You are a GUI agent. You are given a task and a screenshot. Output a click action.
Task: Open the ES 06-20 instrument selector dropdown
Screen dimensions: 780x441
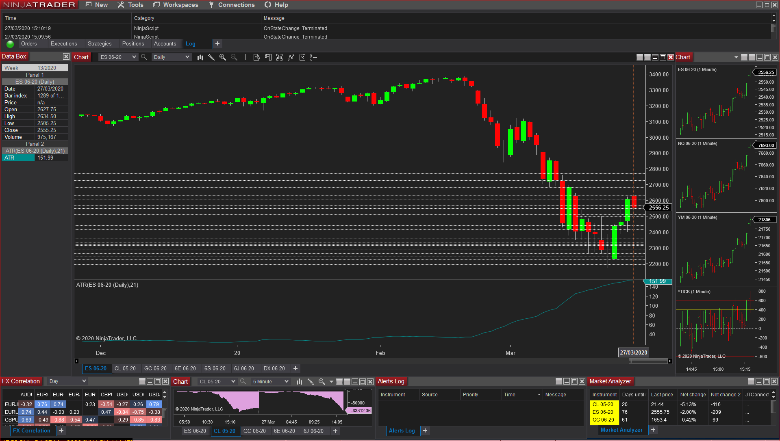pos(118,57)
